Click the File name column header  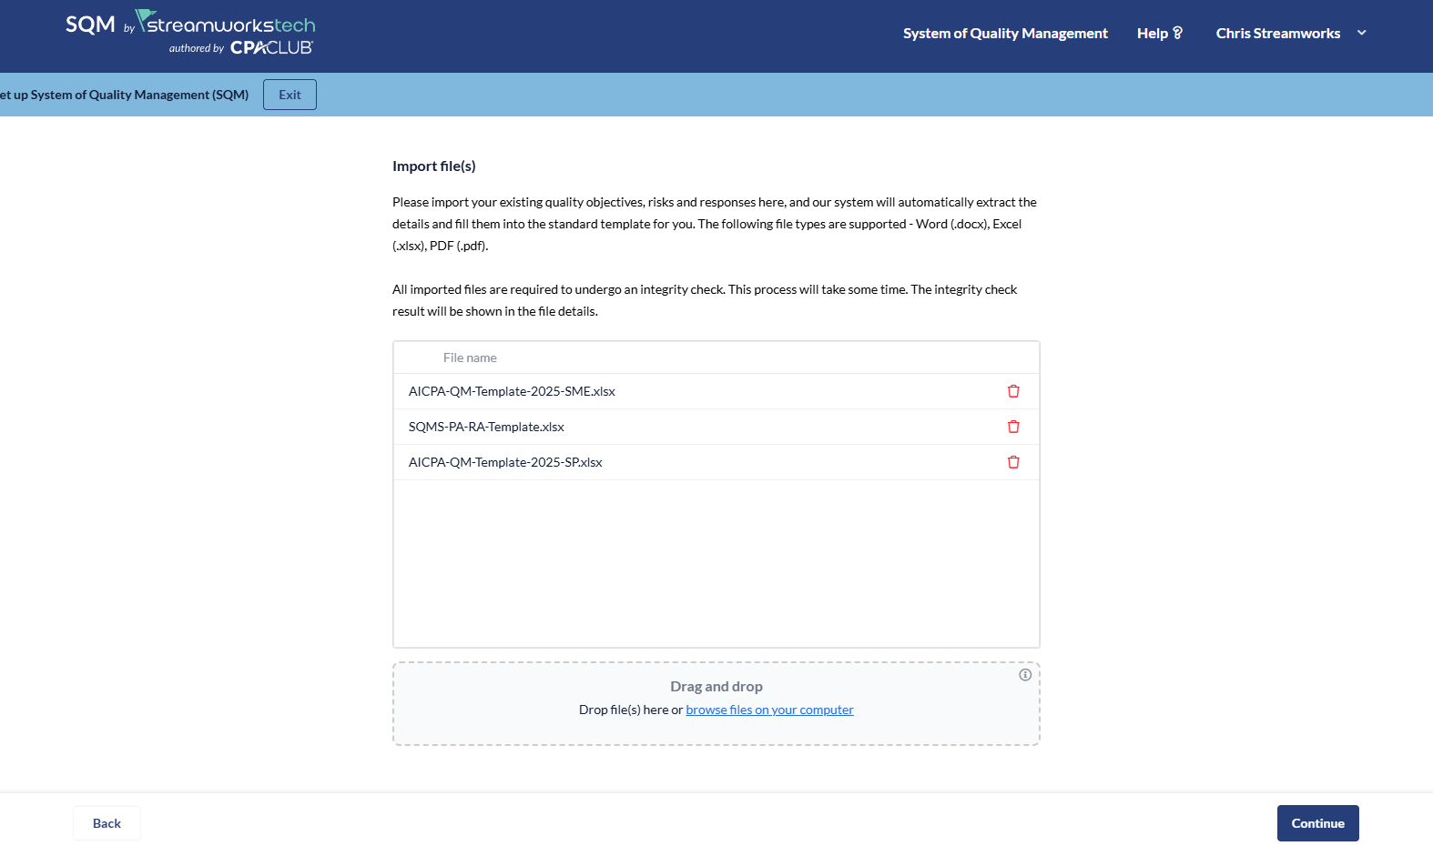coord(470,358)
